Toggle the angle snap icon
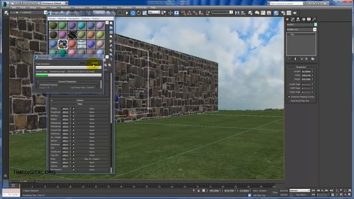This screenshot has height=199, width=354. (189, 13)
